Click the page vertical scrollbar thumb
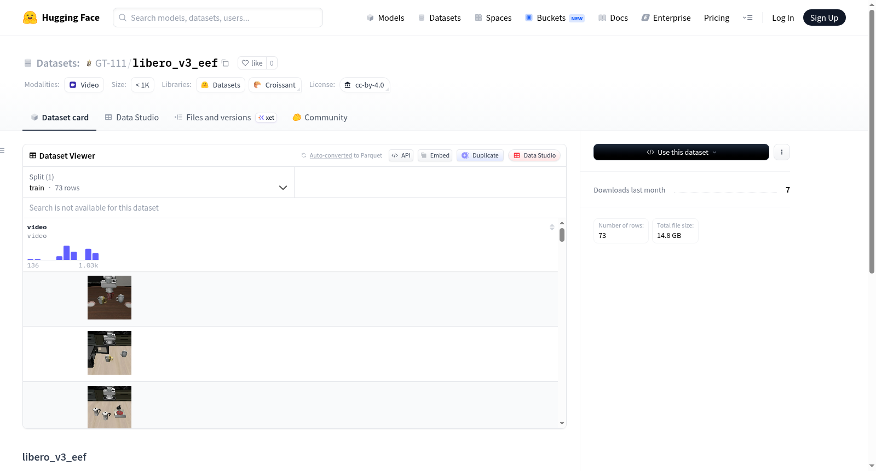This screenshot has width=876, height=471. tap(872, 141)
